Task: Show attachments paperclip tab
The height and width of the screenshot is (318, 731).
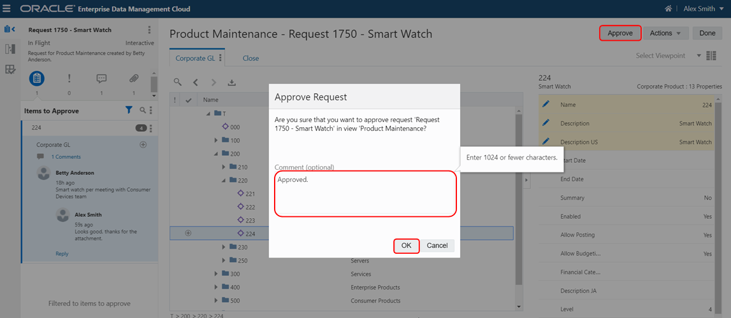Action: tap(133, 79)
